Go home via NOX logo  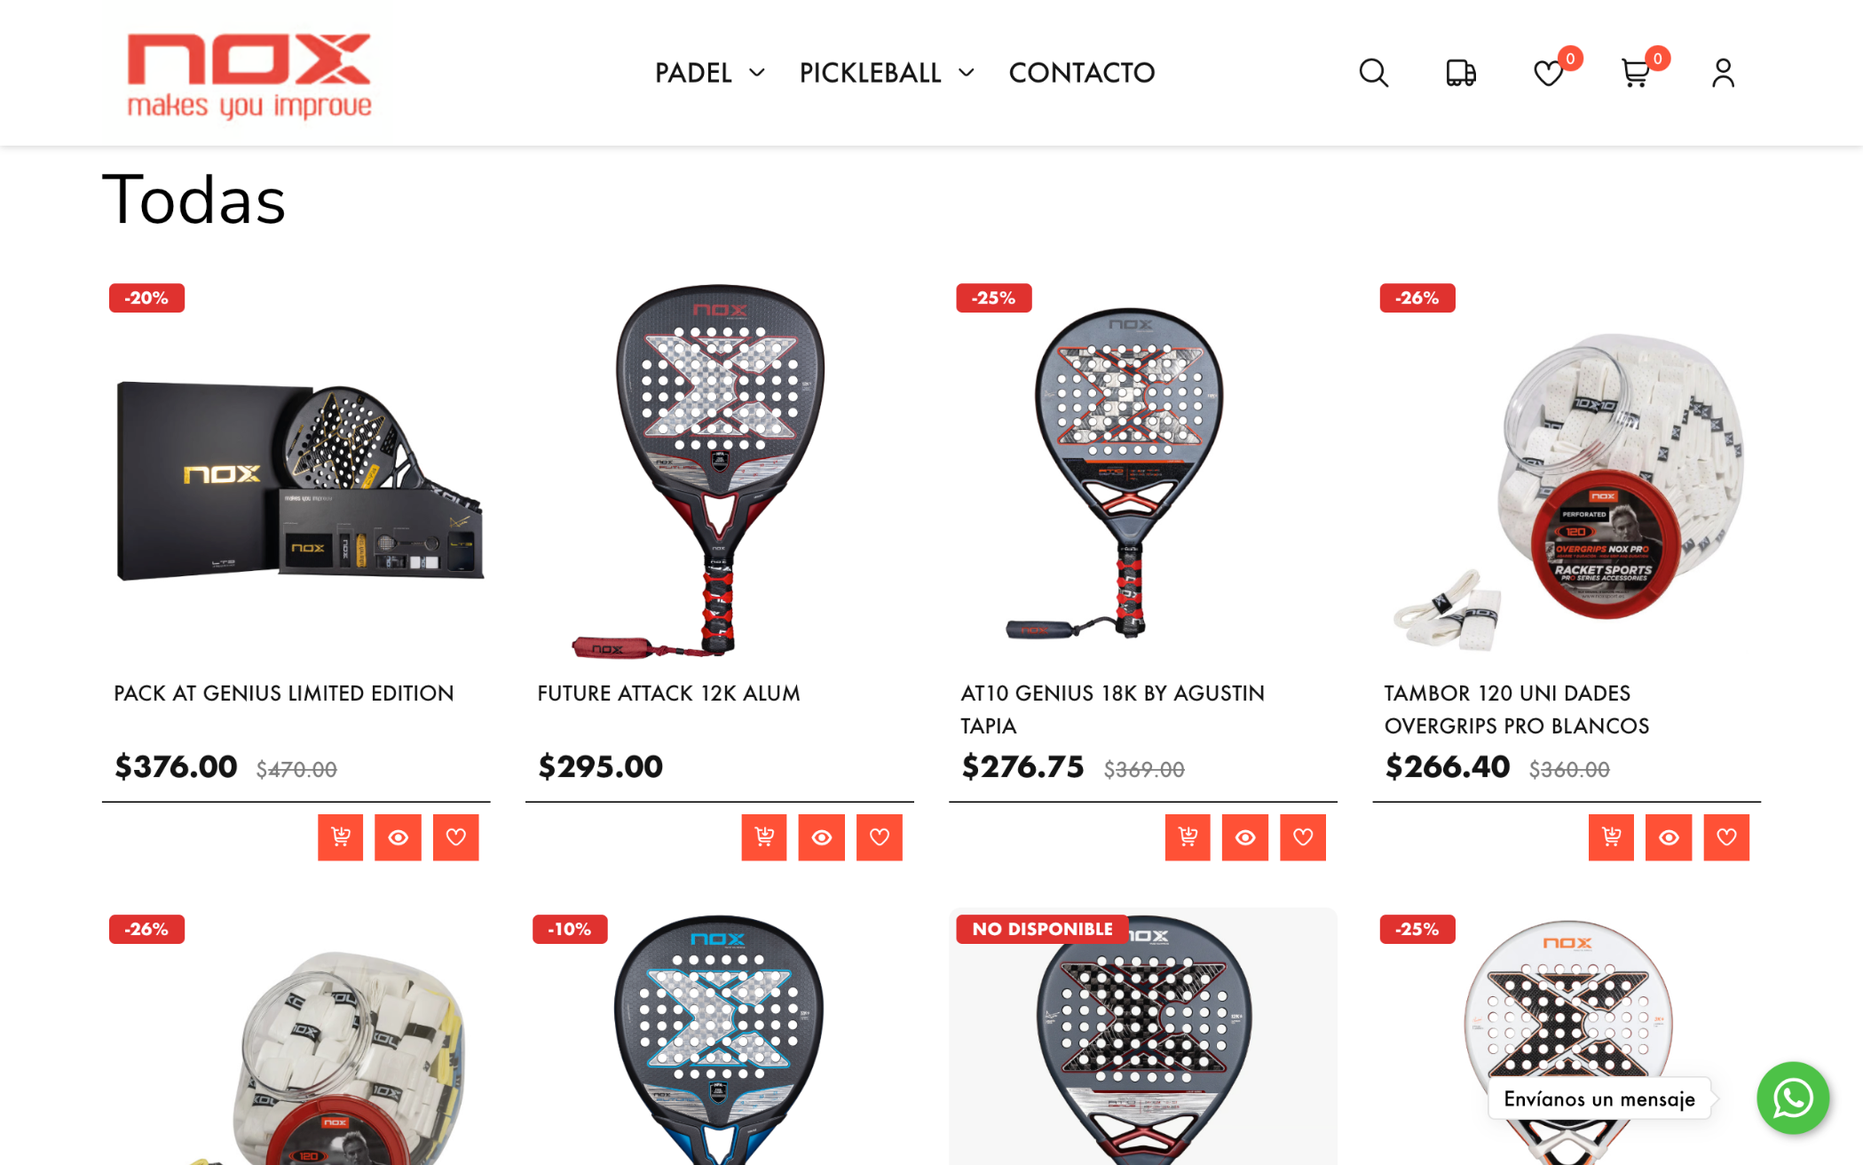(x=249, y=75)
